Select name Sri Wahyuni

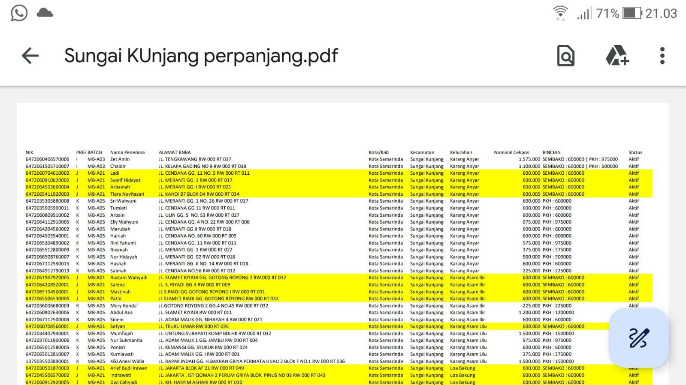(123, 201)
